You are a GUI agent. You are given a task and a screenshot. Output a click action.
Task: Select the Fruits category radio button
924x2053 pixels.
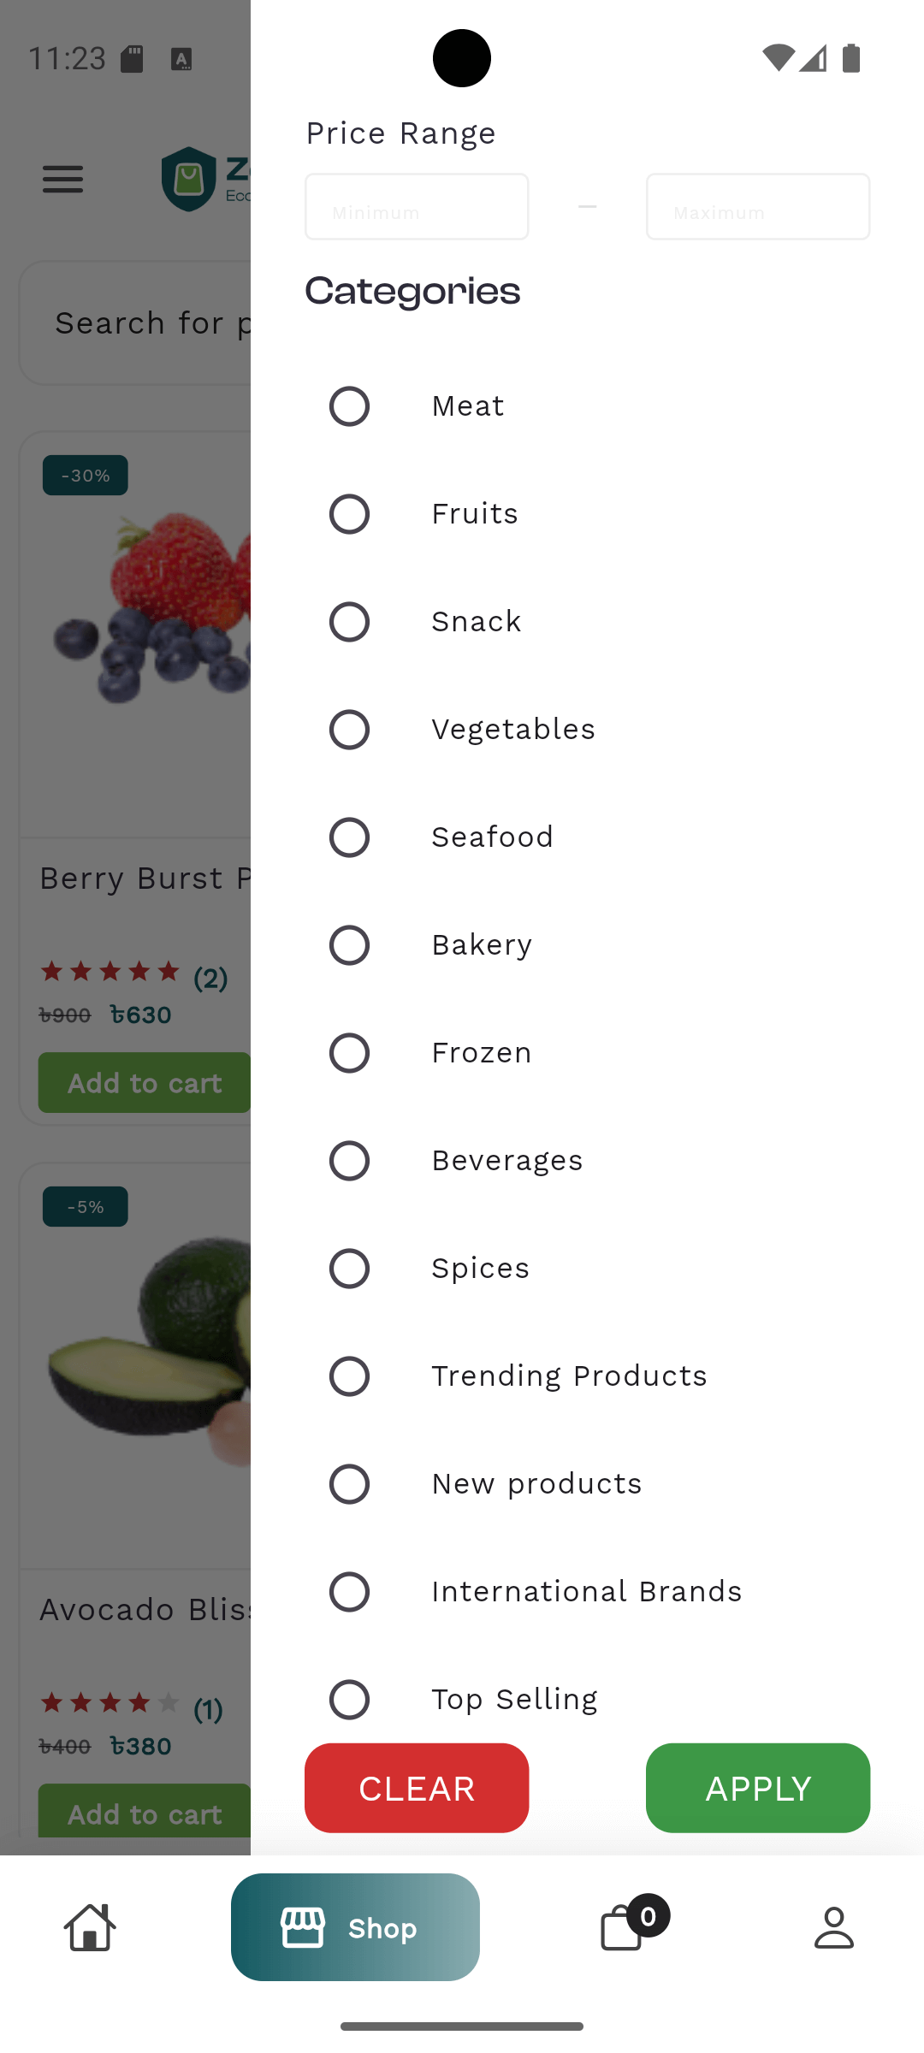click(x=349, y=514)
